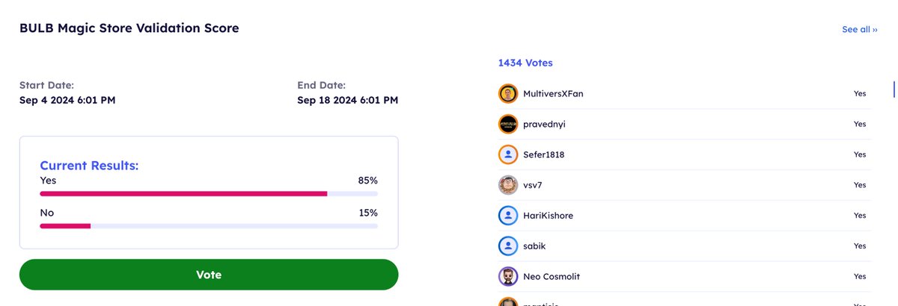The width and height of the screenshot is (898, 306).
Task: Select Sefer1818's default user avatar
Action: point(508,154)
